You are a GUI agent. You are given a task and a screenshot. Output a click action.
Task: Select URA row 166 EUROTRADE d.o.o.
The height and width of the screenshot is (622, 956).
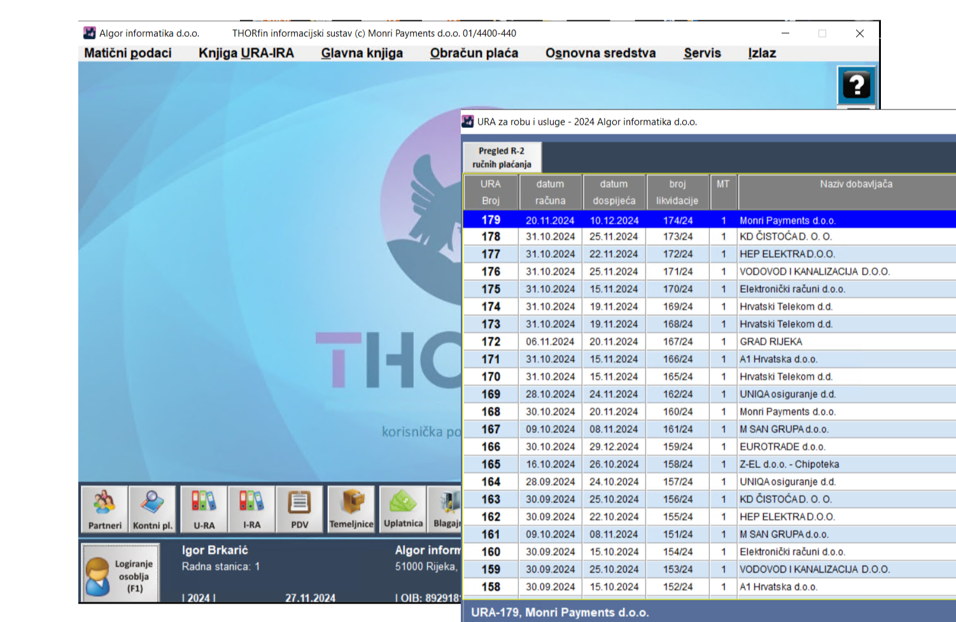tap(782, 447)
